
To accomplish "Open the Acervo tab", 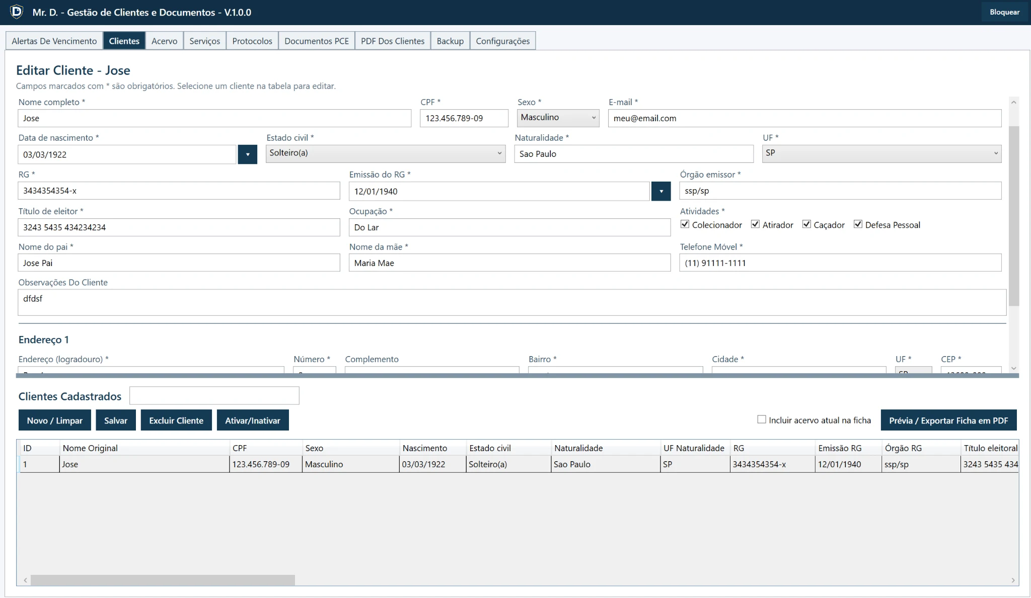I will click(x=165, y=41).
